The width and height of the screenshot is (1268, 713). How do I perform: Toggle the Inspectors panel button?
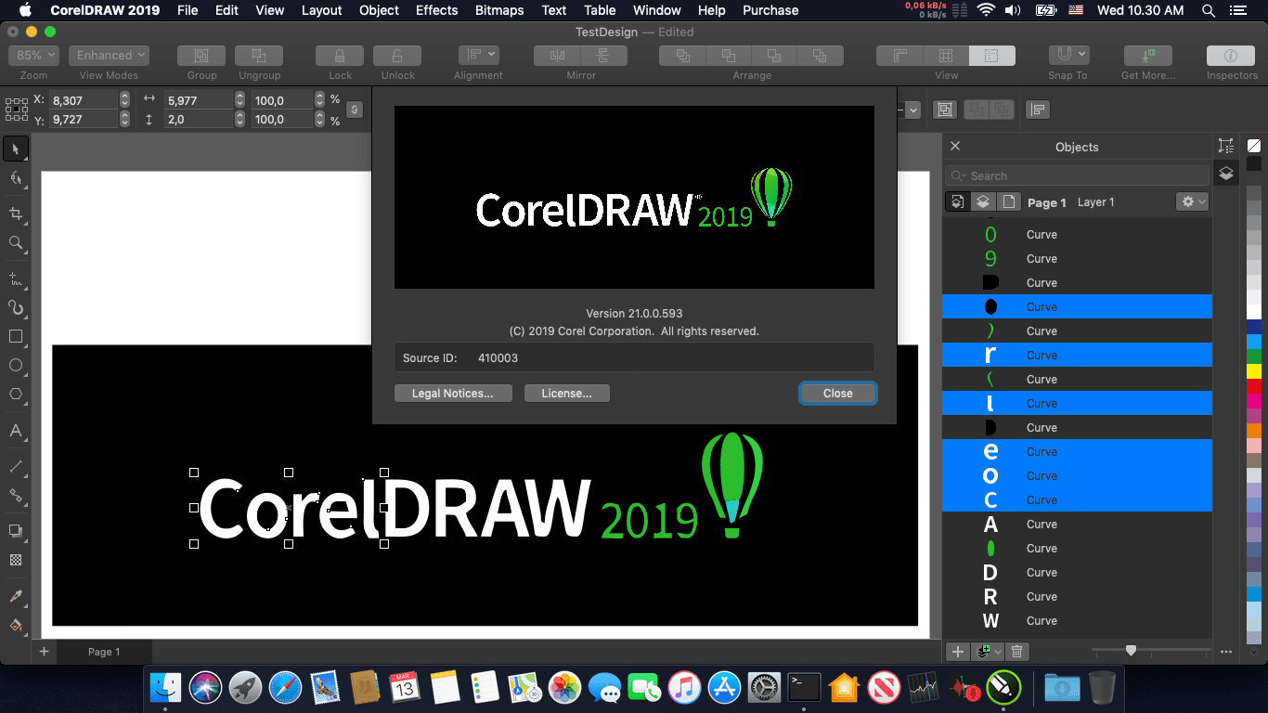pos(1231,56)
